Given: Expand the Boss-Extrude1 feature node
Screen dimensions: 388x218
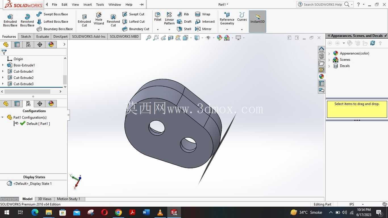Looking at the screenshot, I should pyautogui.click(x=3, y=65).
